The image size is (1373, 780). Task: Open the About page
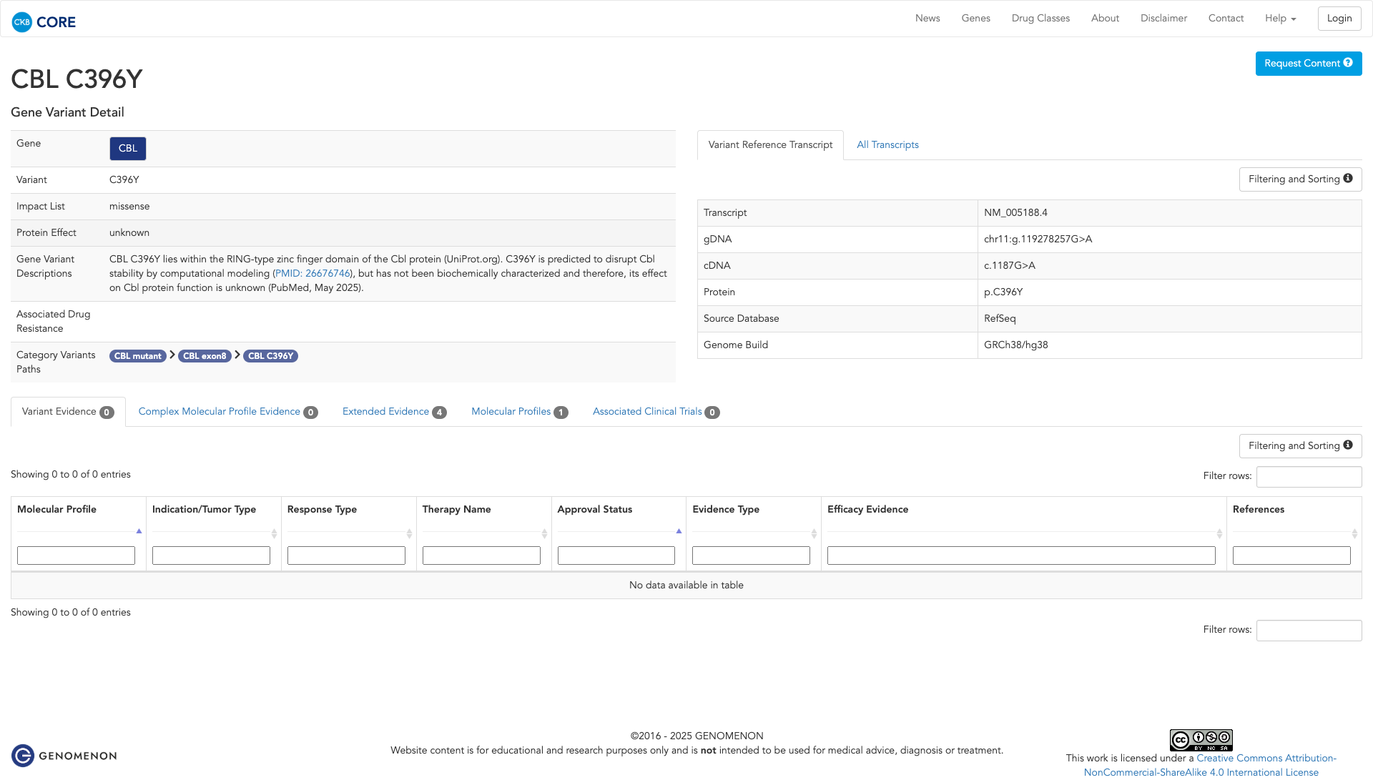[x=1105, y=19]
